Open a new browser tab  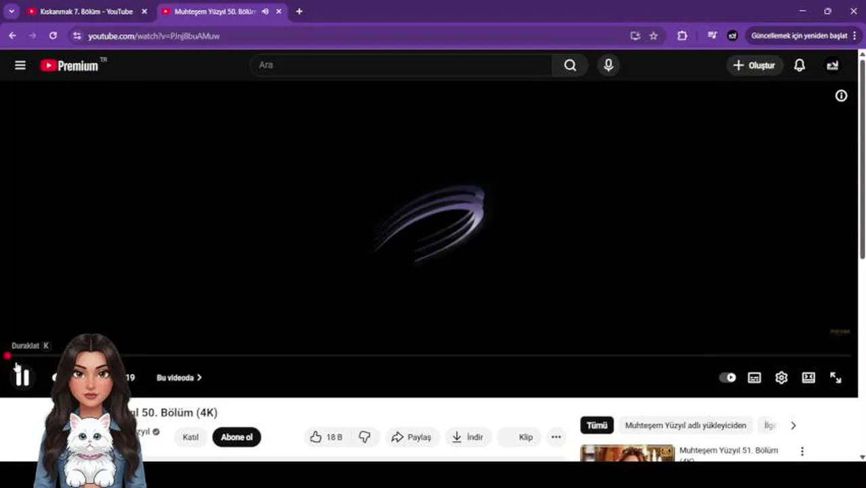click(299, 12)
